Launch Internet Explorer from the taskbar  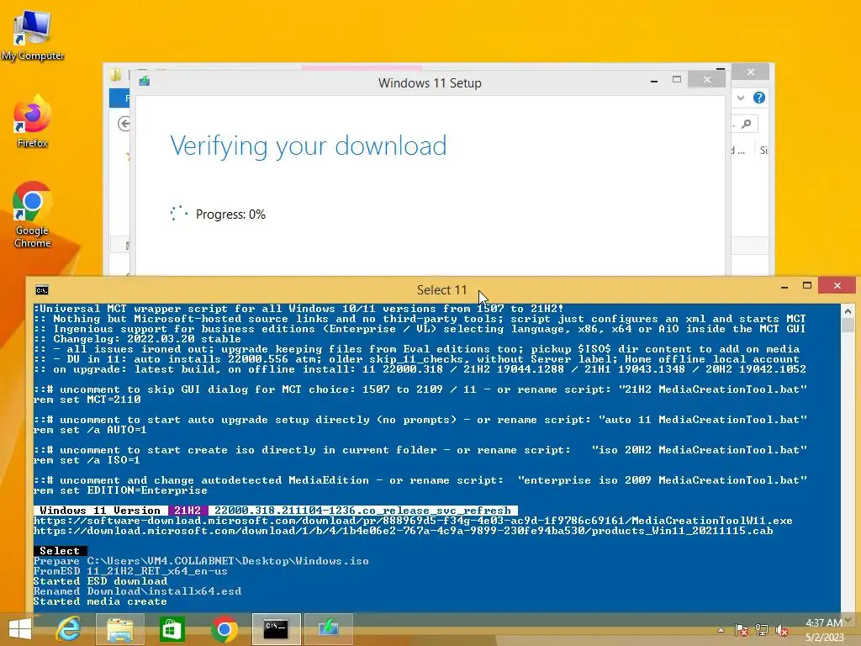click(68, 629)
